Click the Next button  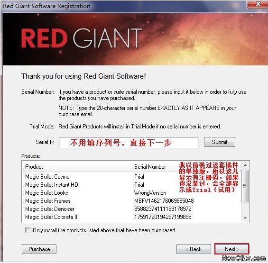pos(231,249)
